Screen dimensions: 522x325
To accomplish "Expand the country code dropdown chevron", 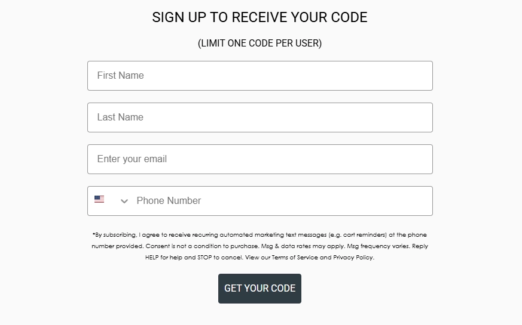I will click(x=124, y=201).
